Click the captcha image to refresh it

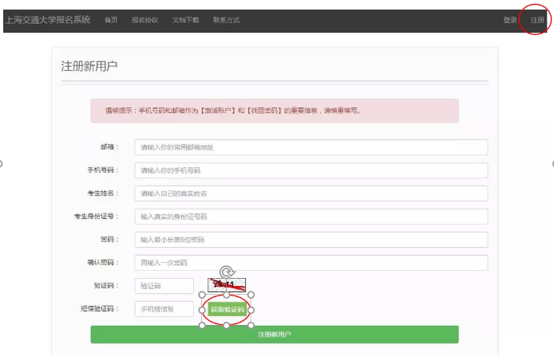pos(226,285)
